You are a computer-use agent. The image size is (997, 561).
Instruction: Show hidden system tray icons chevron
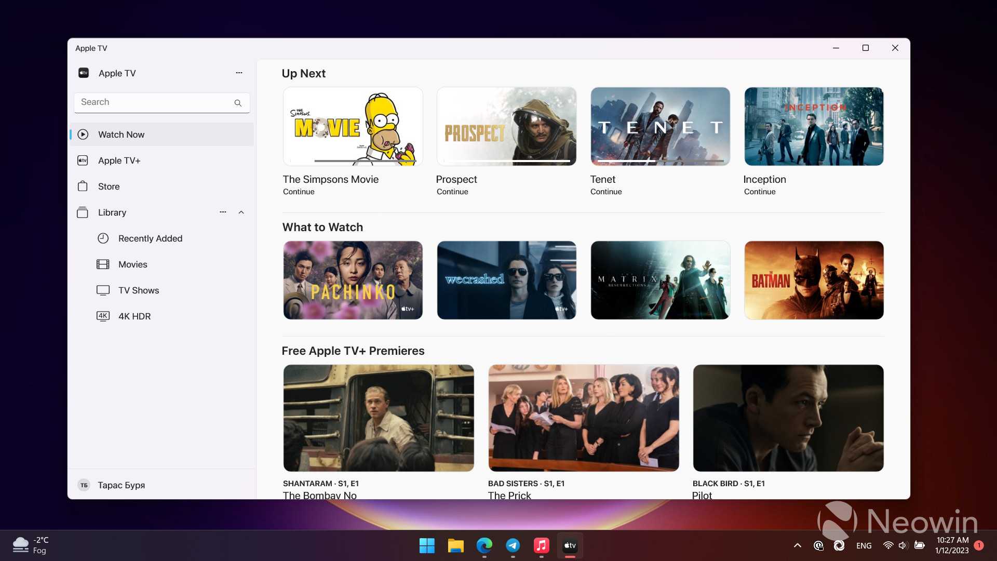click(798, 545)
